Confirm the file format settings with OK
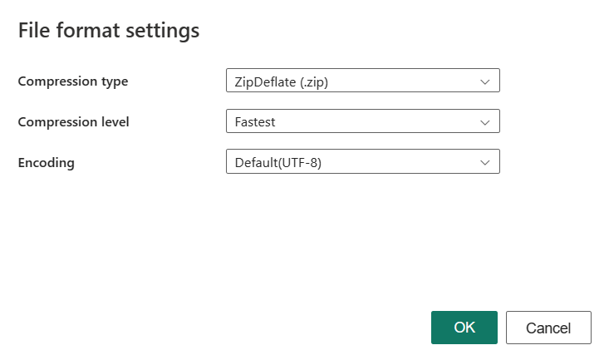This screenshot has width=604, height=355. [464, 328]
